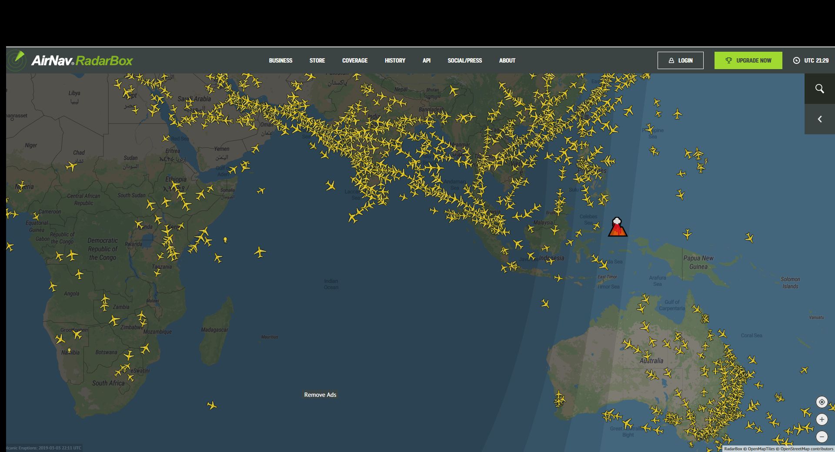
Task: Click the Upgrade Now button
Action: (x=748, y=60)
